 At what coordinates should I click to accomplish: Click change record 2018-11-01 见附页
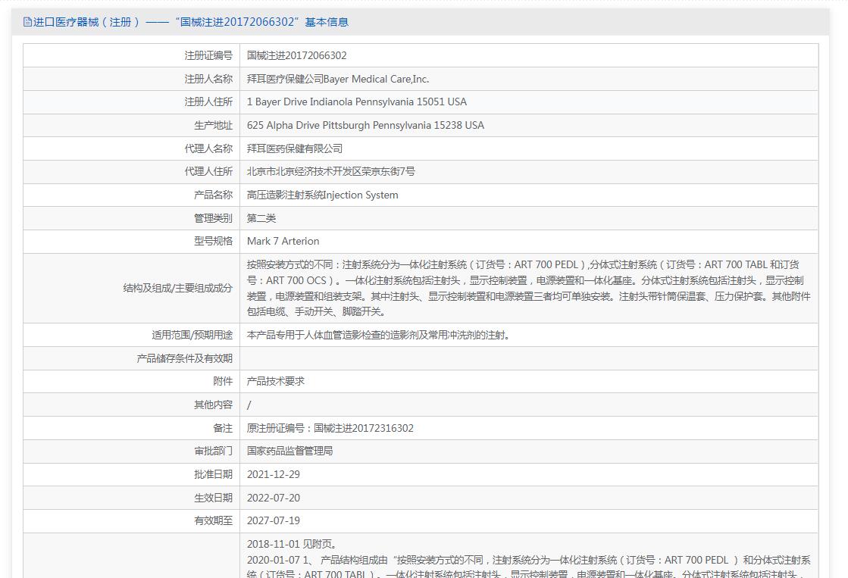pos(292,545)
